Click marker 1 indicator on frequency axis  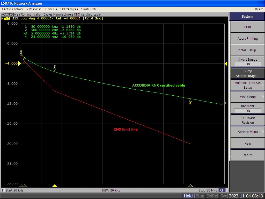21,186
